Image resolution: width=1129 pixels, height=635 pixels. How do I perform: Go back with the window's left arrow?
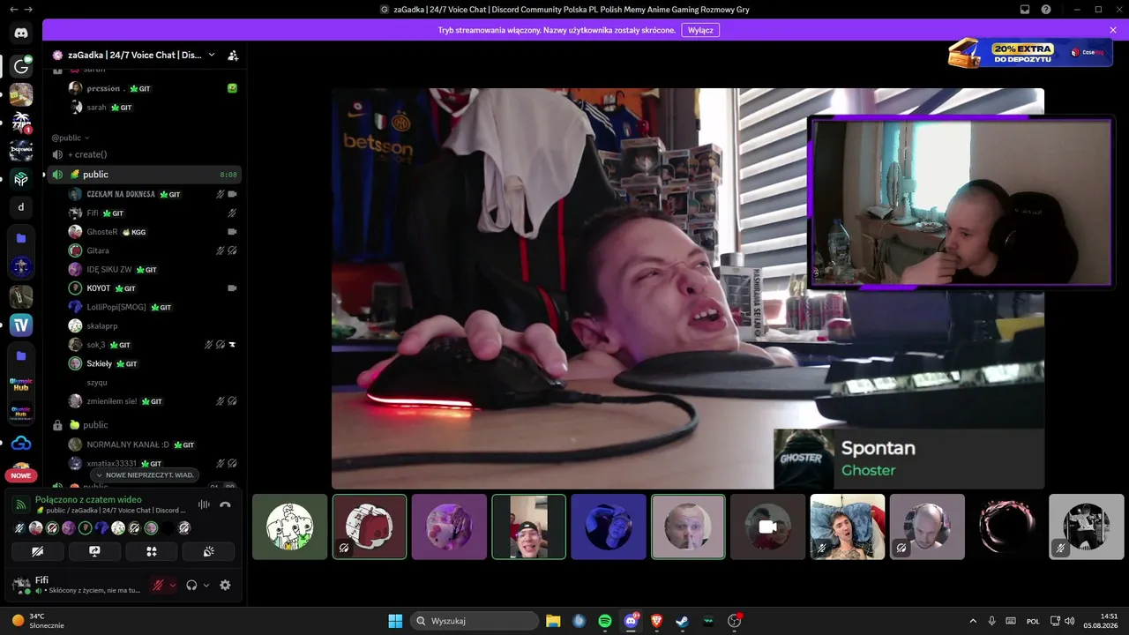12,9
